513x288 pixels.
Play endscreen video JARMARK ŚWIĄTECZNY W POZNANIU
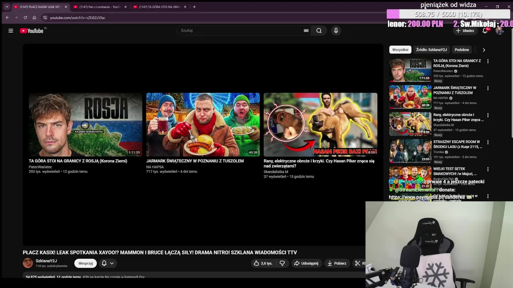point(203,124)
